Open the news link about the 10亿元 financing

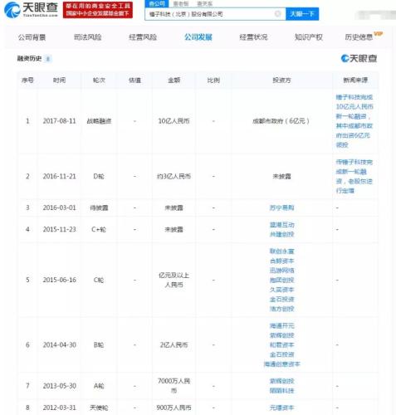coord(354,121)
